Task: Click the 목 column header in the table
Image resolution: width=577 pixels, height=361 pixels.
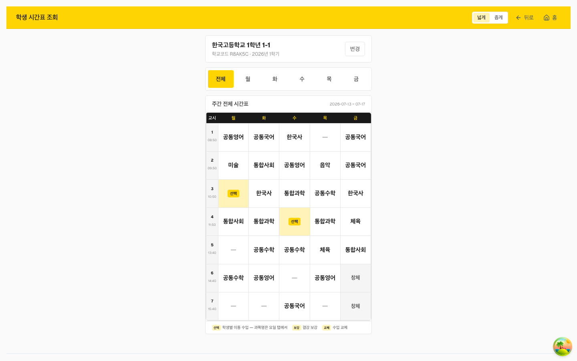Action: point(325,118)
